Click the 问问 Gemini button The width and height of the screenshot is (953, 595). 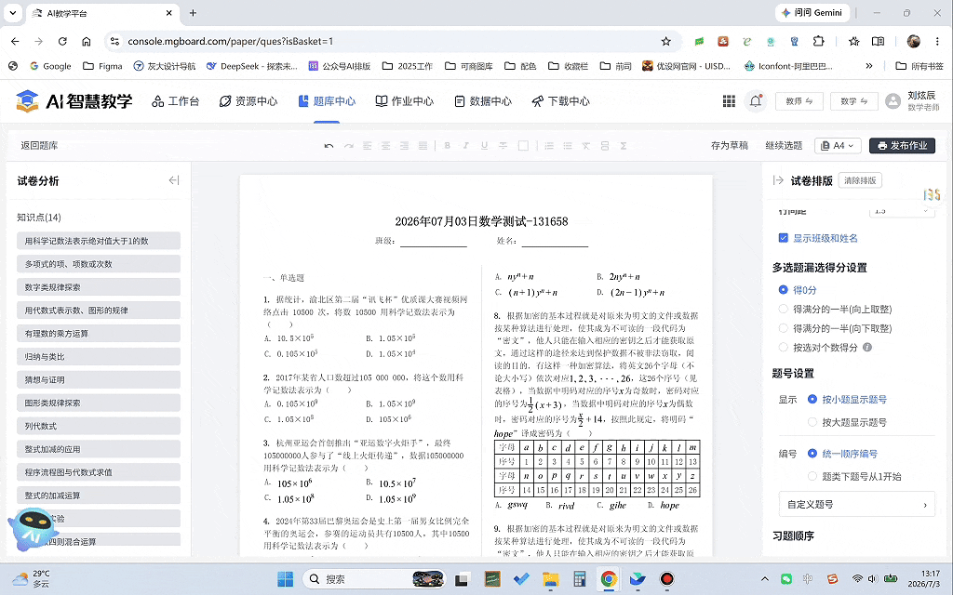(812, 13)
